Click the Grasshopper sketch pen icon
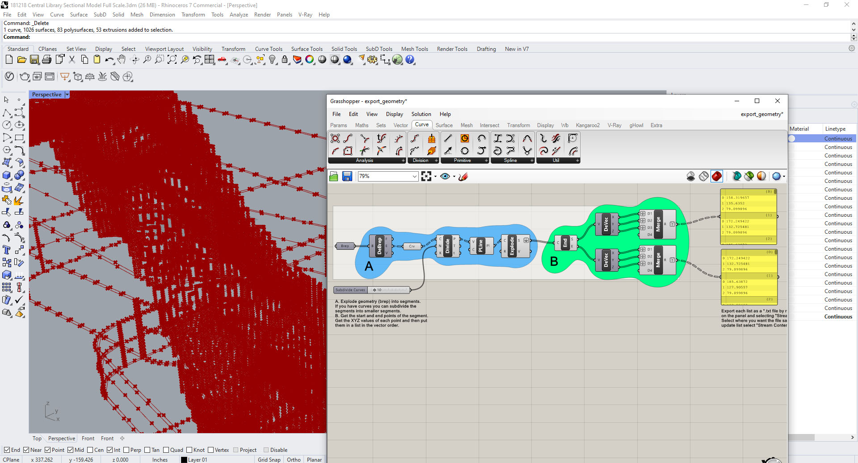The width and height of the screenshot is (858, 463). 463,177
